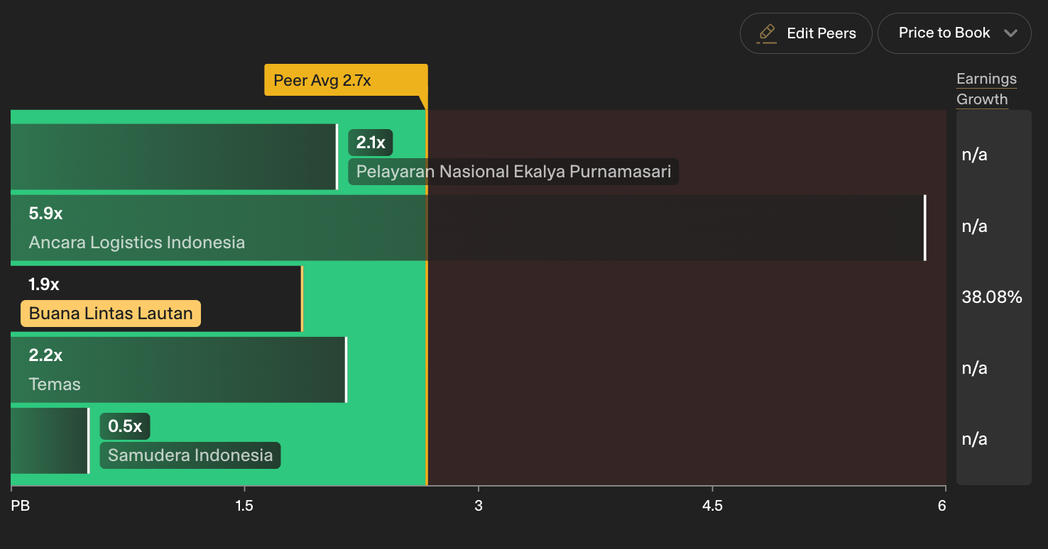Click the 1.5 axis tick label
The width and height of the screenshot is (1048, 549).
tap(244, 506)
